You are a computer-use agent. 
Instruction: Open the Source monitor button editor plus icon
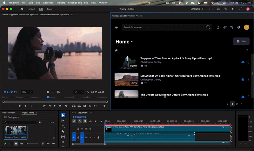pyautogui.click(x=104, y=106)
